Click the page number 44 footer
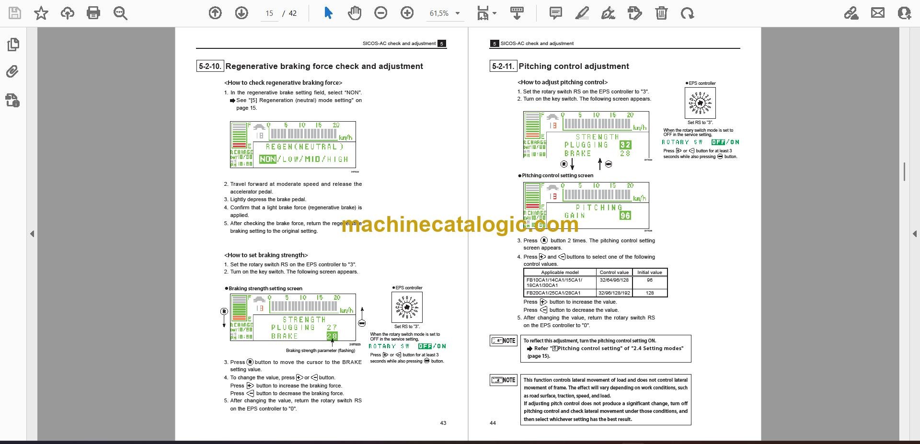The image size is (920, 444). (x=493, y=423)
